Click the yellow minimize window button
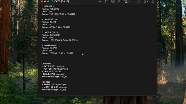The height and width of the screenshot is (104, 186). click(45, 1)
